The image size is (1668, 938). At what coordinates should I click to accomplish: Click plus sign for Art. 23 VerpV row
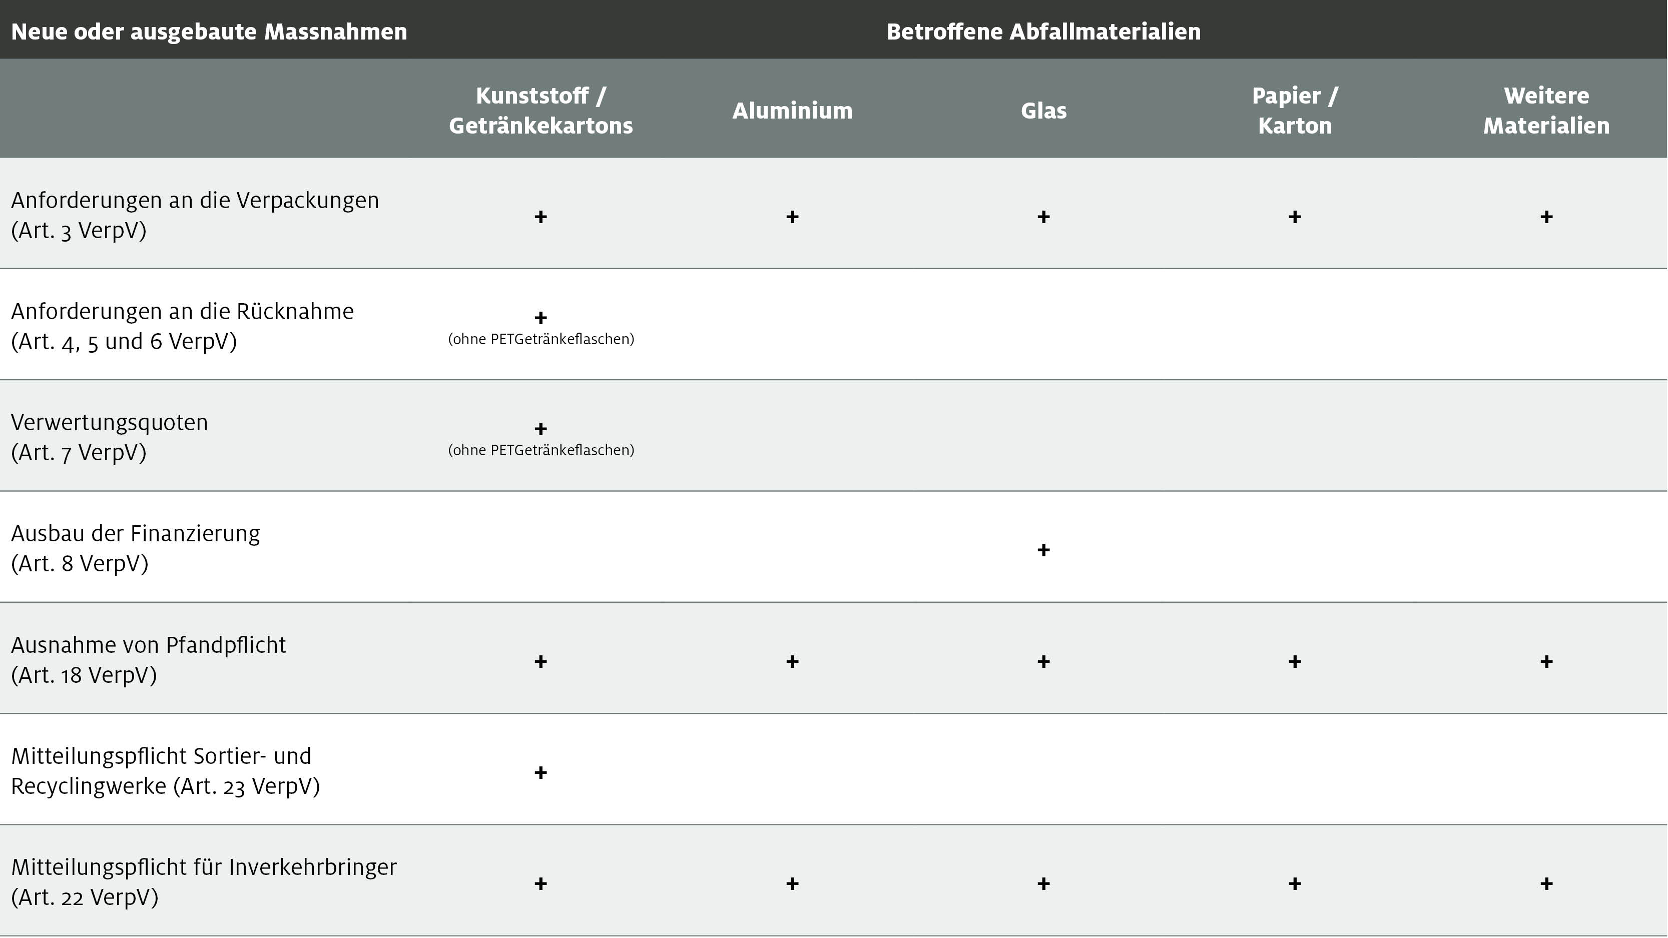click(x=540, y=772)
